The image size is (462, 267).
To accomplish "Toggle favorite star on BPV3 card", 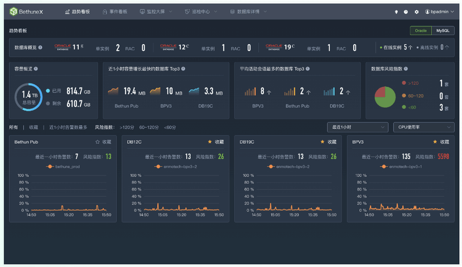I will tap(435, 142).
